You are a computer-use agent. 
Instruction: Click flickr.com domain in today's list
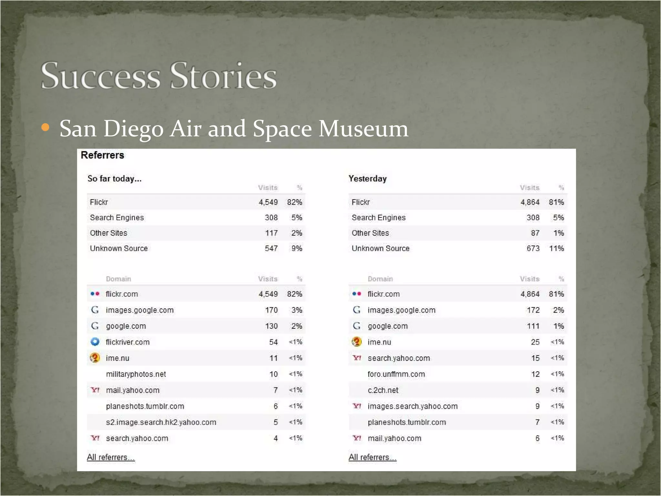tap(122, 294)
